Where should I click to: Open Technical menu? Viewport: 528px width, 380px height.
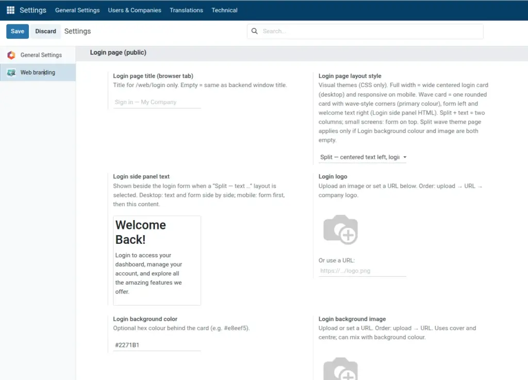(x=224, y=10)
